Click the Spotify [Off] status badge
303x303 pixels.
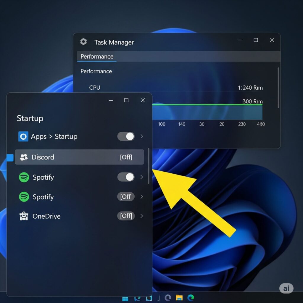point(126,197)
